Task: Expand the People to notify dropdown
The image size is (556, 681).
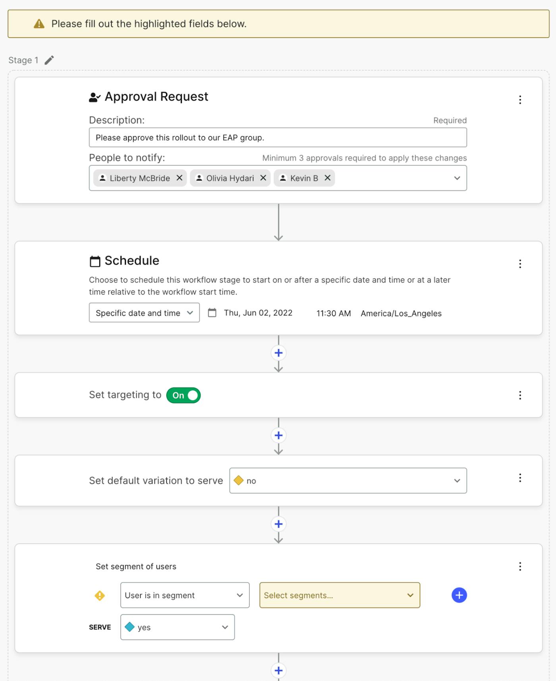Action: [x=457, y=178]
